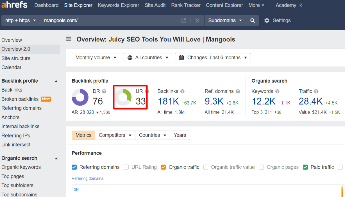The image size is (345, 197).
Task: Click the Ahrefs logo
Action: (15, 5)
